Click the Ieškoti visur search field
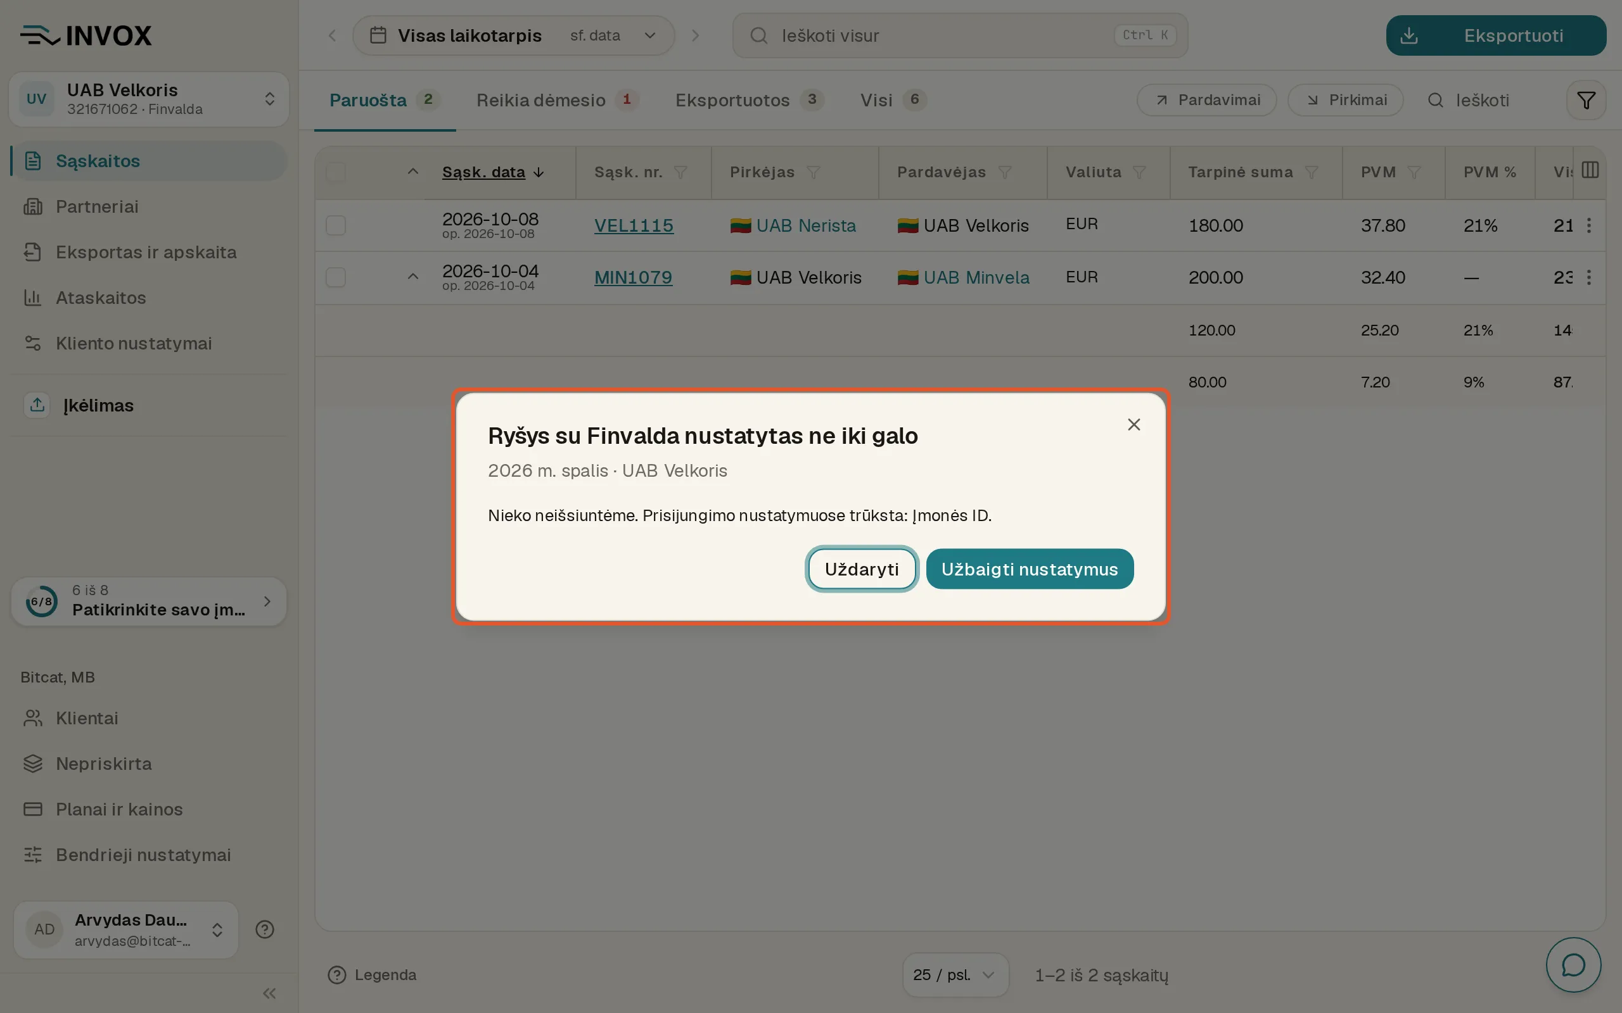The height and width of the screenshot is (1013, 1622). click(x=960, y=35)
